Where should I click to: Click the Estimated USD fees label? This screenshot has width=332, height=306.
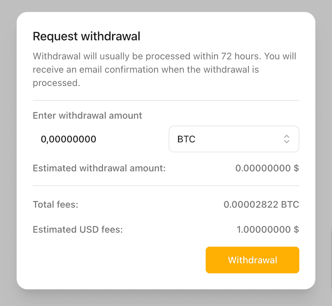tap(78, 229)
